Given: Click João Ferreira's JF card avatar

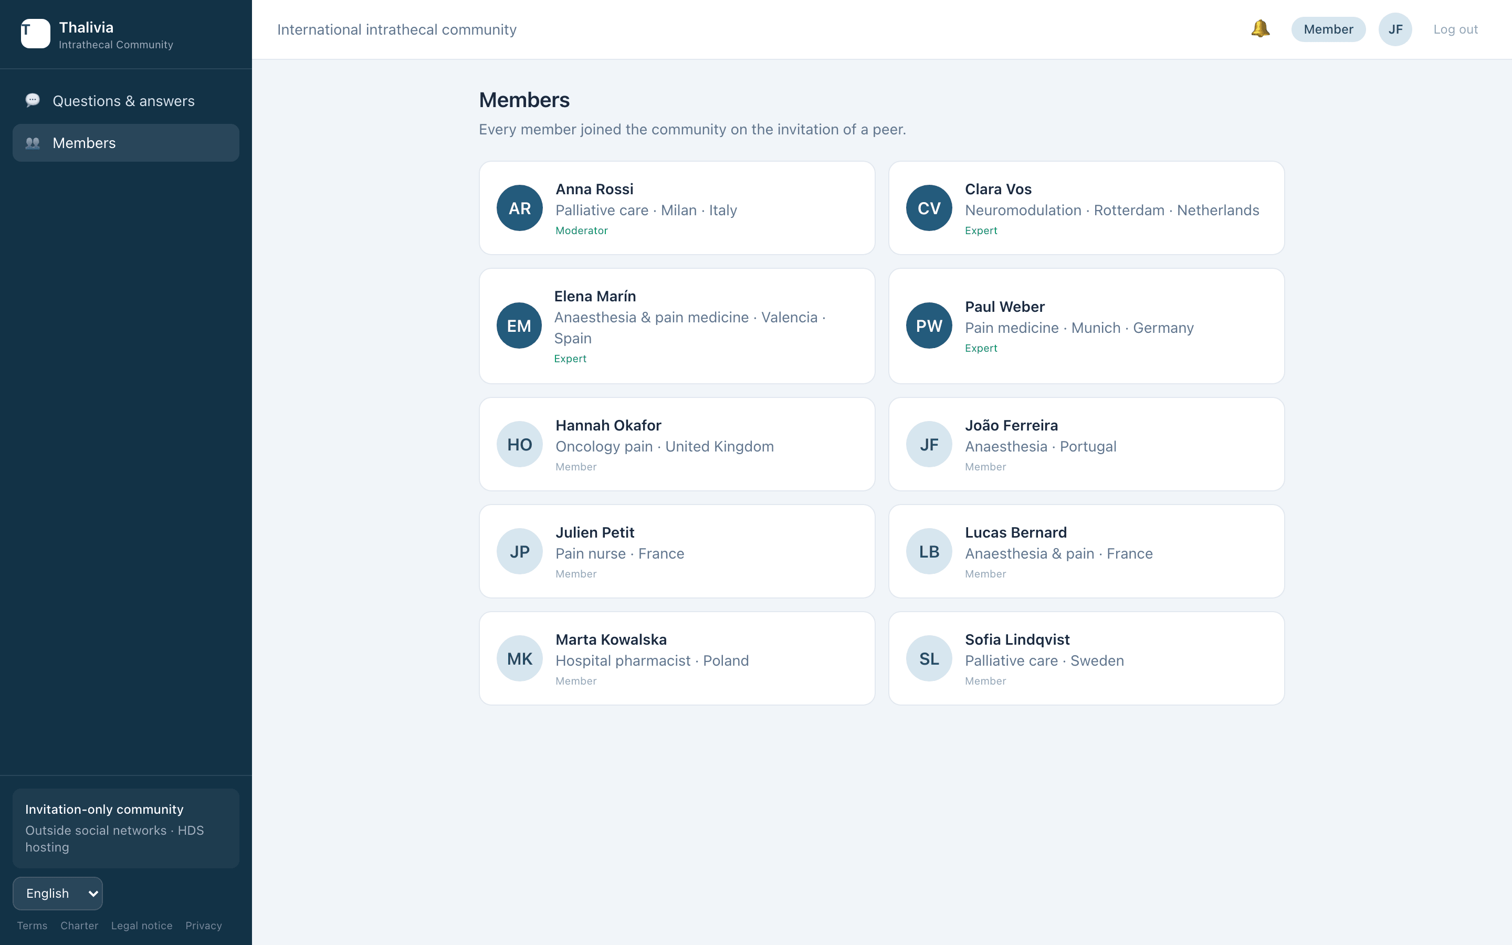Looking at the screenshot, I should [x=928, y=444].
